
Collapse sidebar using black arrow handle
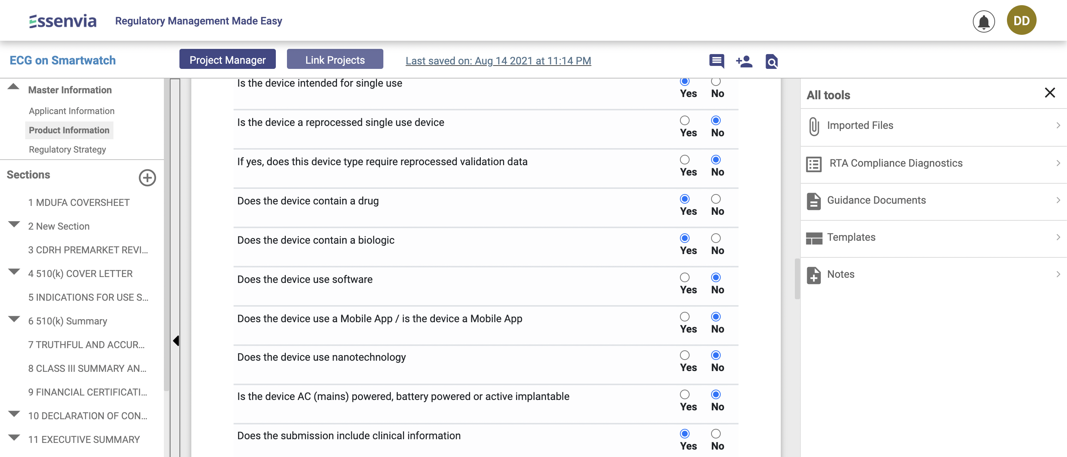(x=176, y=340)
